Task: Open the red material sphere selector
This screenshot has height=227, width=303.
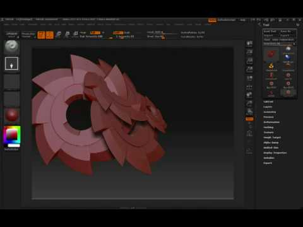Action: 12,115
